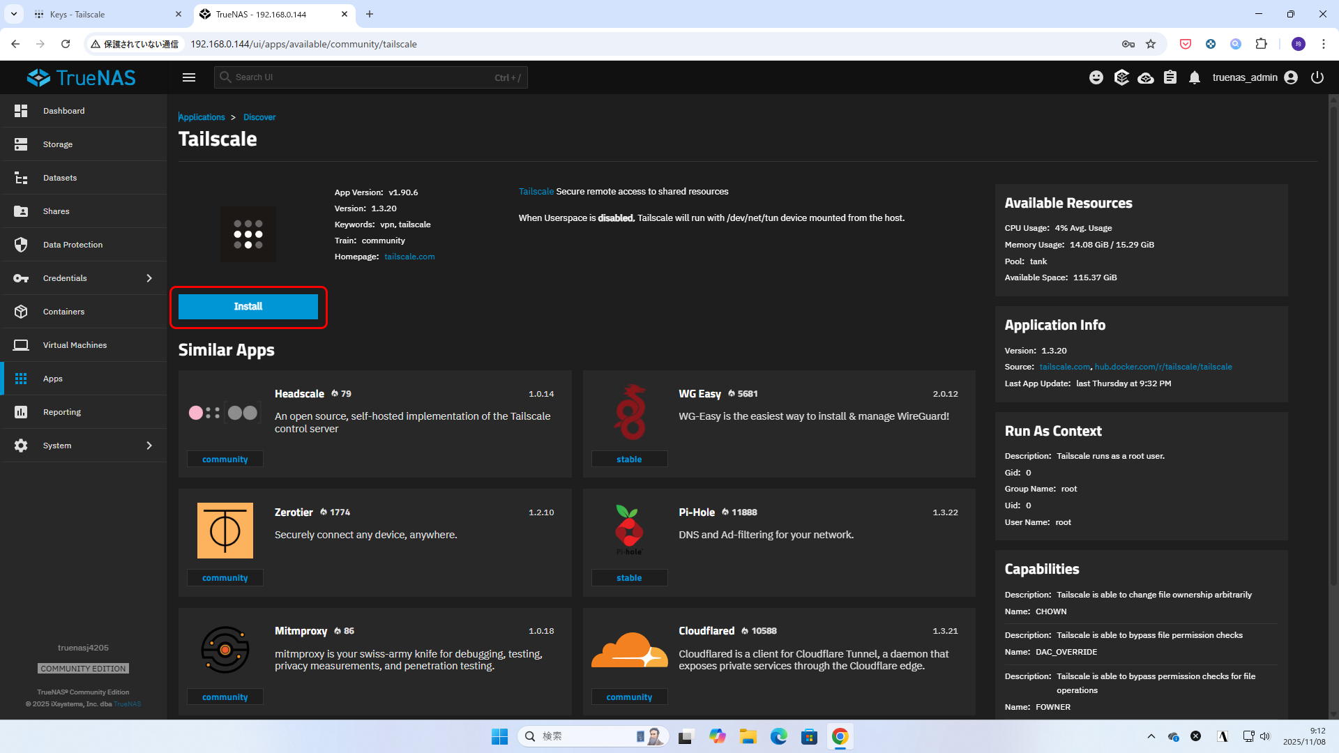The width and height of the screenshot is (1339, 753).
Task: Click the Install button
Action: tap(248, 307)
